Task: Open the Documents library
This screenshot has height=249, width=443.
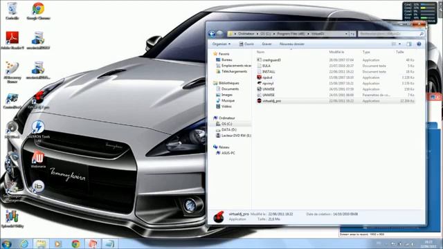Action: point(230,89)
